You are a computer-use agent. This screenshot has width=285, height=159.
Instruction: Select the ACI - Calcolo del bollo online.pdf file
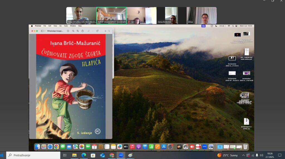click(x=247, y=54)
